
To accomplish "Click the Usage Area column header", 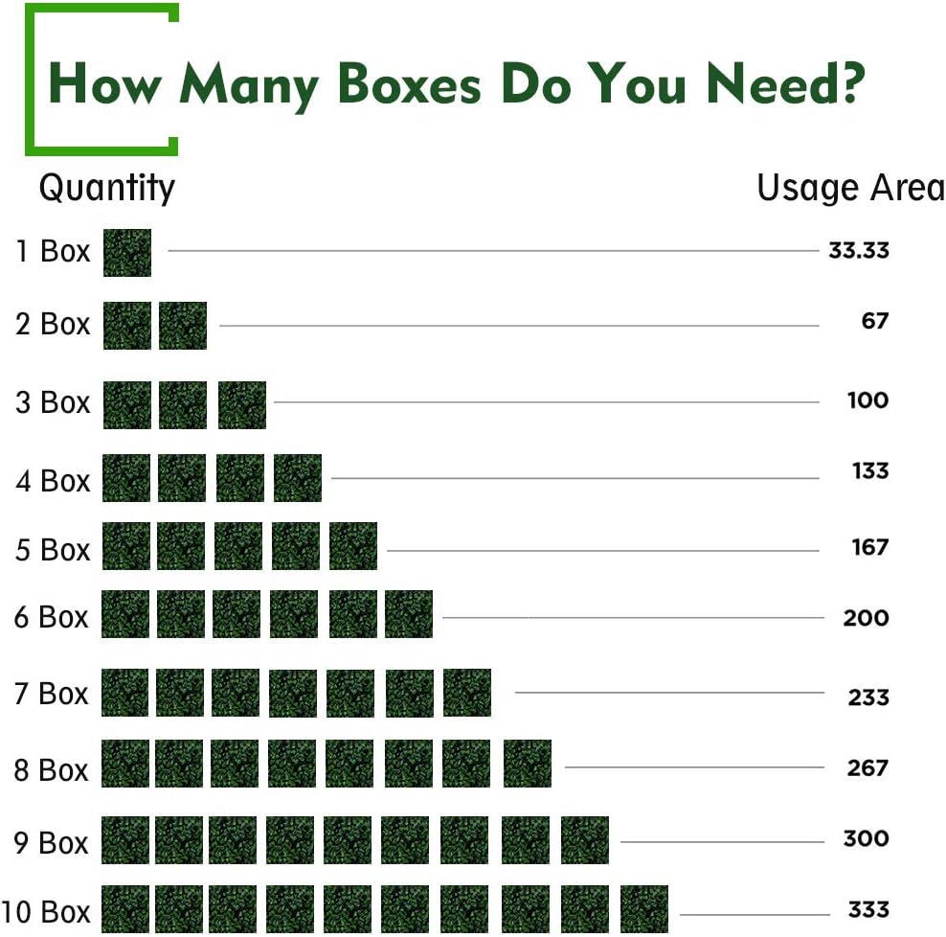I will [850, 188].
